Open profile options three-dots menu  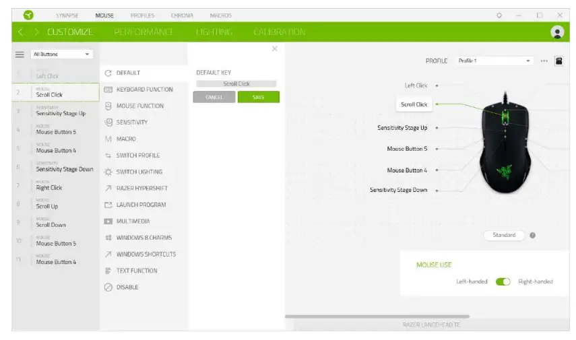pyautogui.click(x=544, y=61)
